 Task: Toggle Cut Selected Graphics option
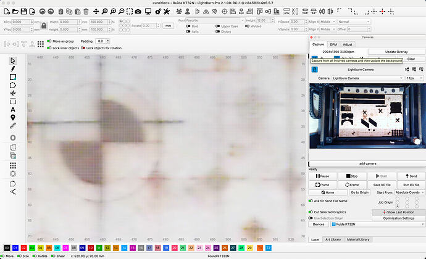point(311,212)
